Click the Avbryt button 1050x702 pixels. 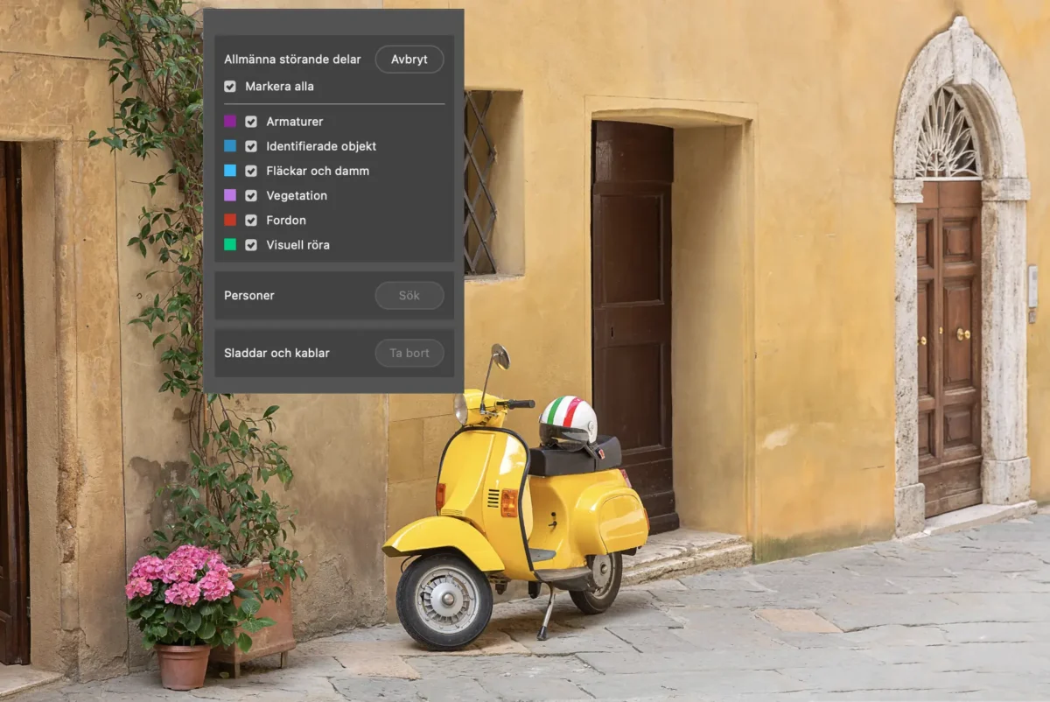(x=409, y=60)
